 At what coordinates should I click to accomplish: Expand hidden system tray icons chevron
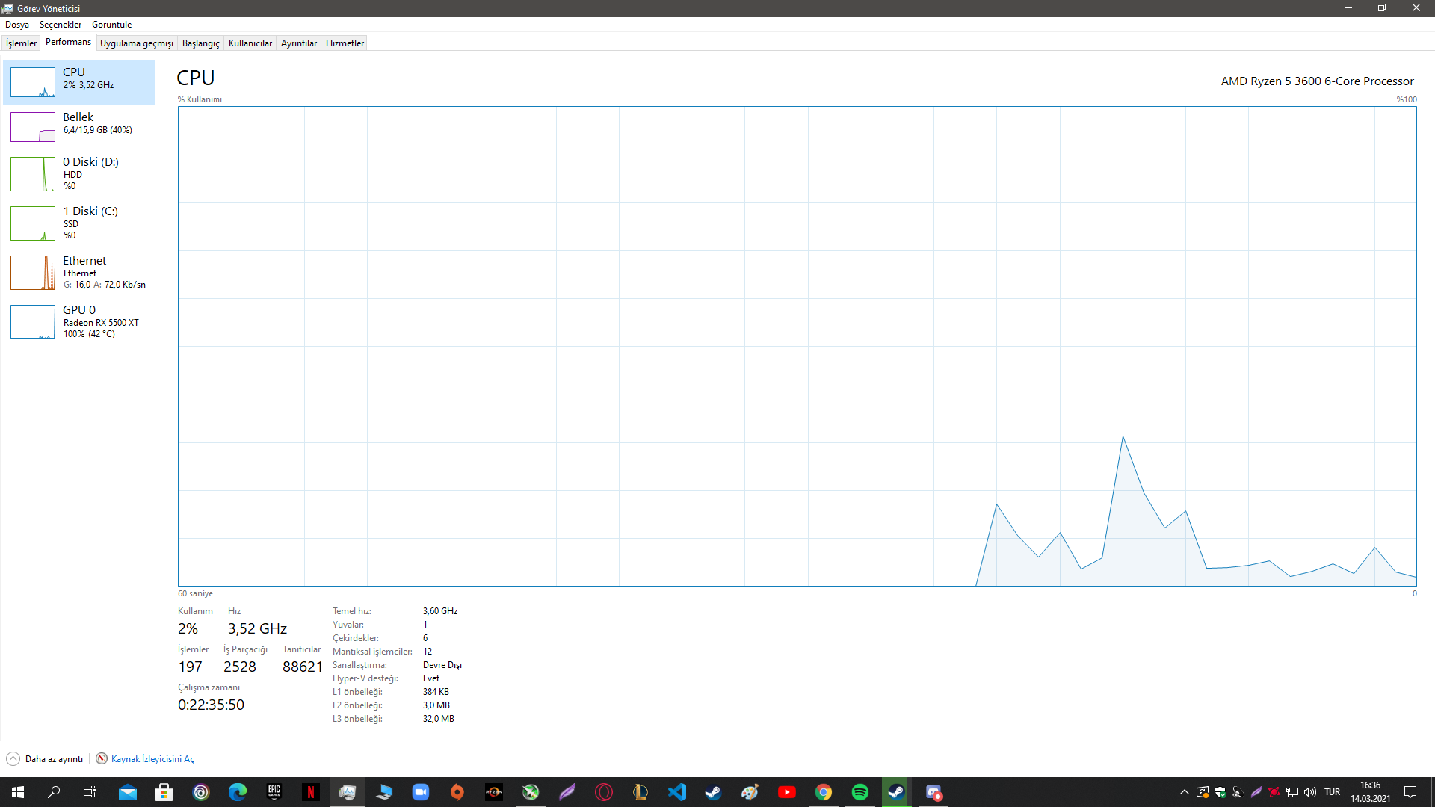point(1184,792)
